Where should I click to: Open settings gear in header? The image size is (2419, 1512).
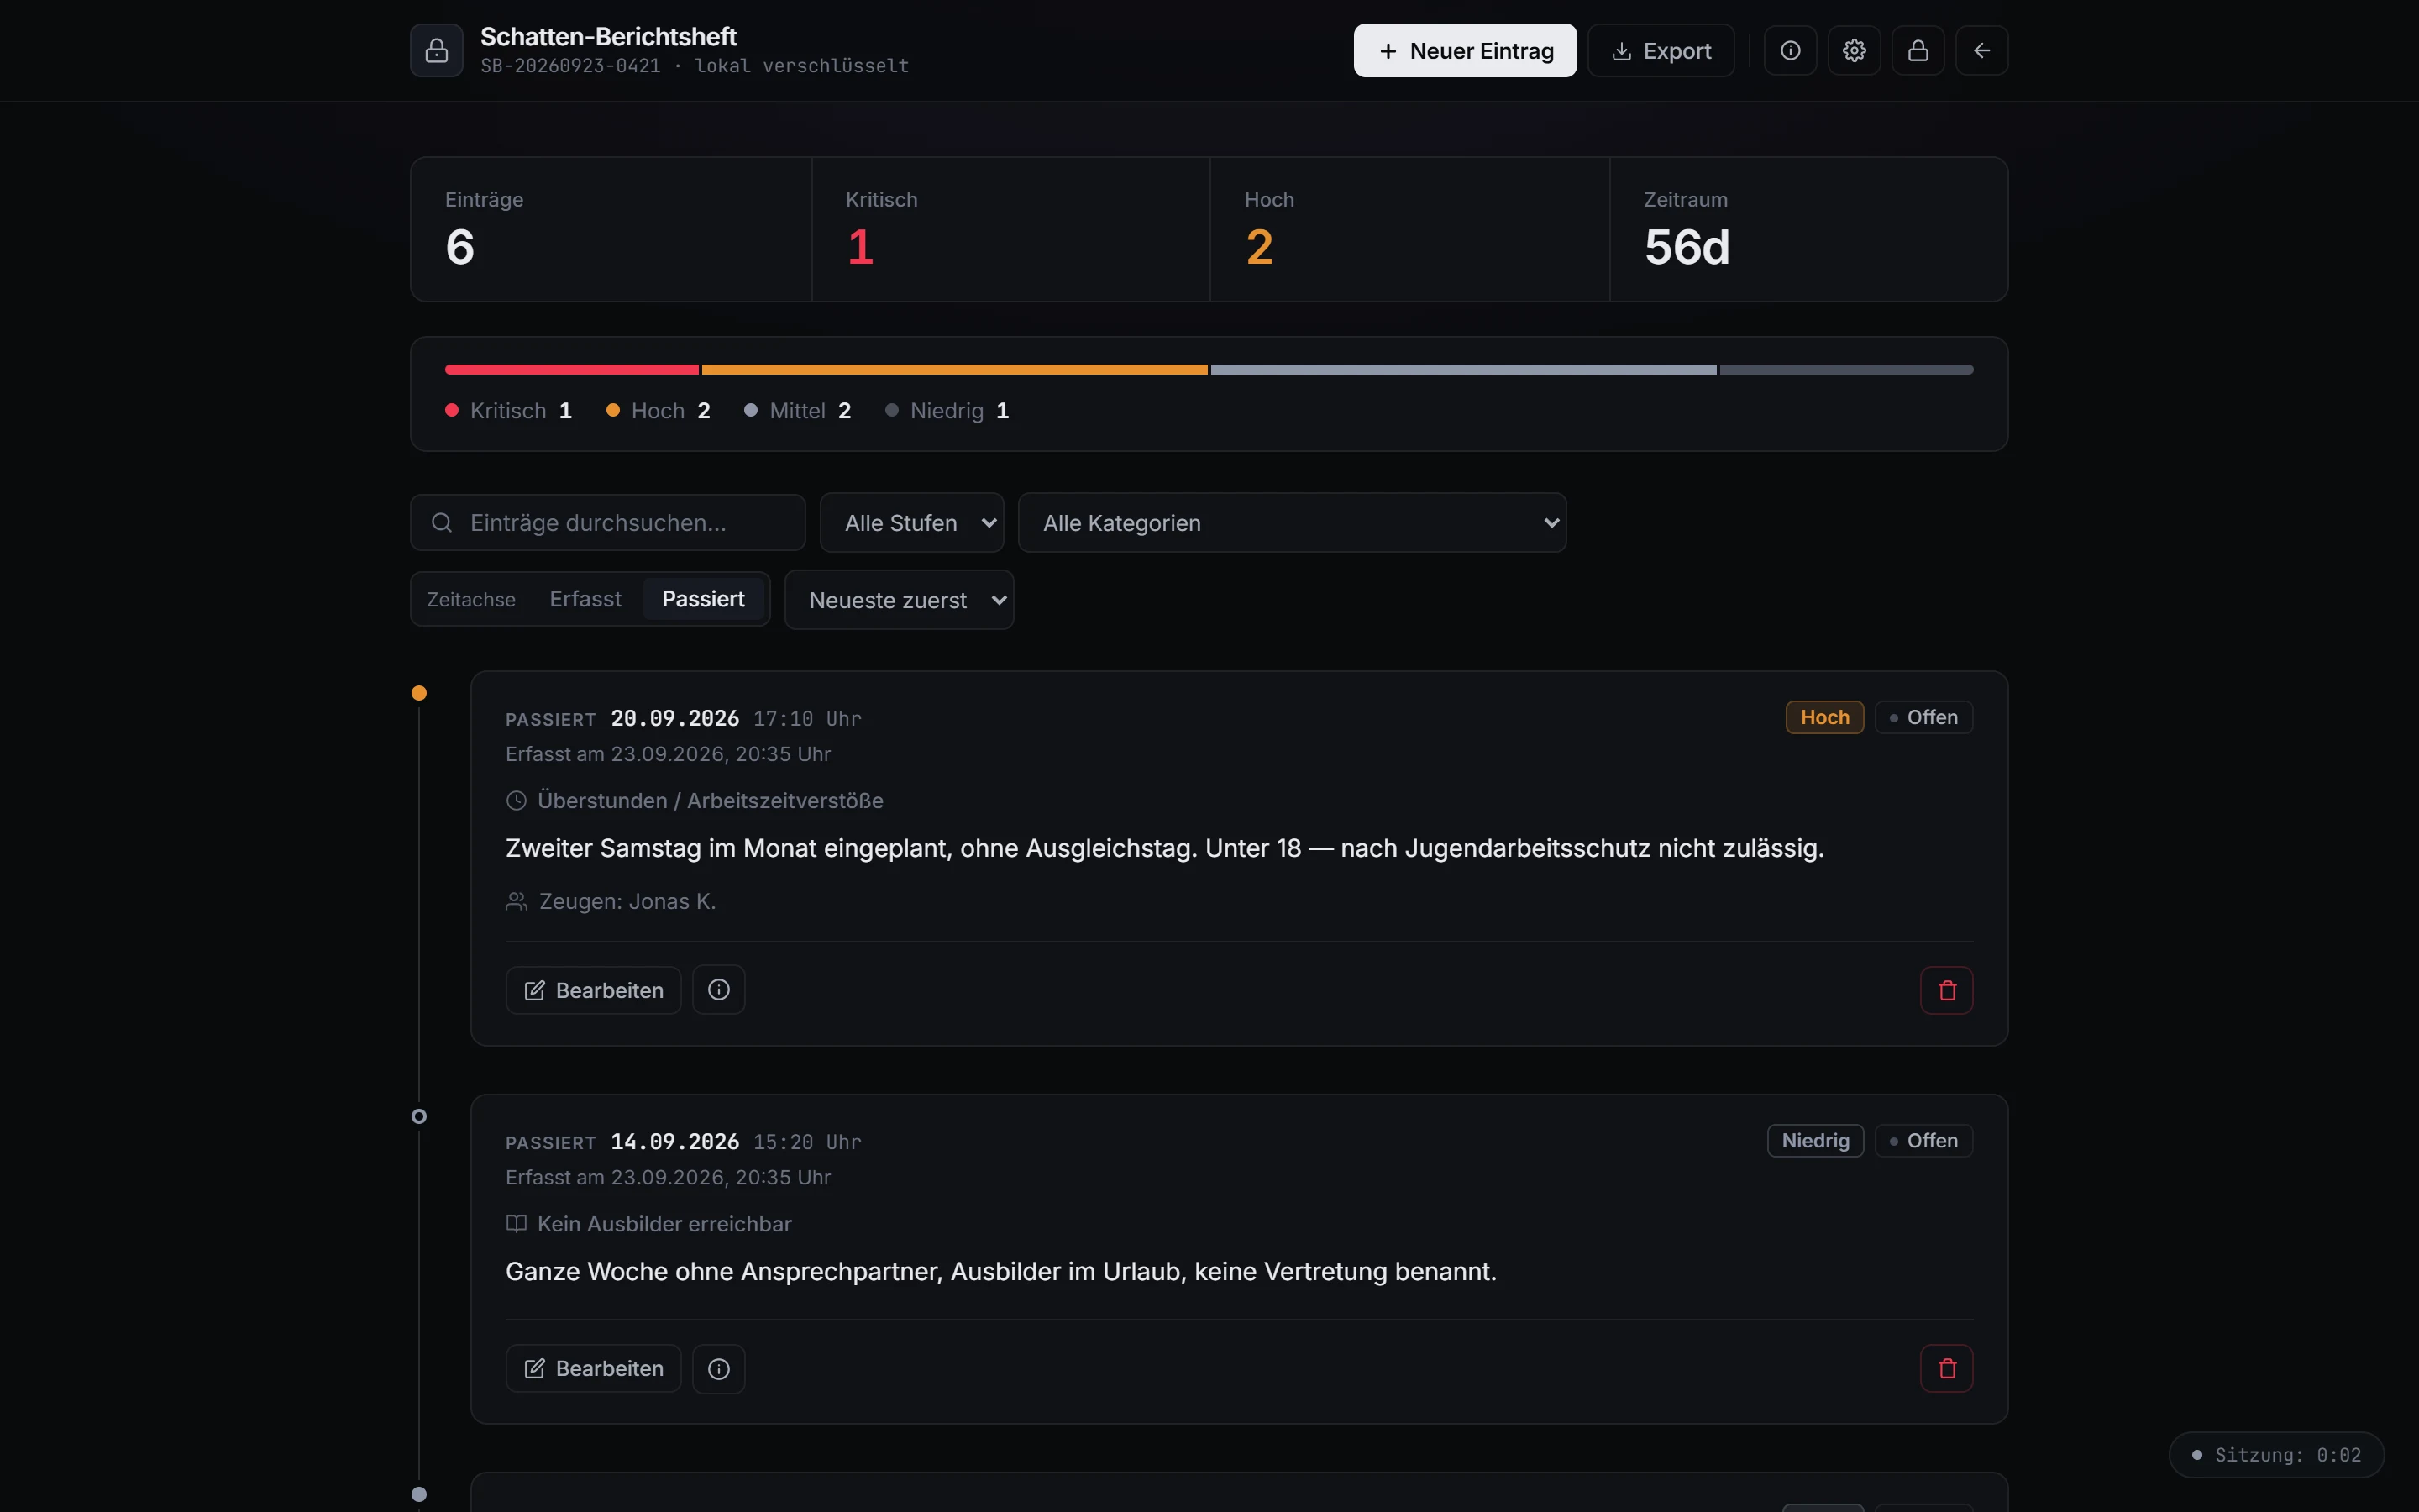pos(1855,50)
